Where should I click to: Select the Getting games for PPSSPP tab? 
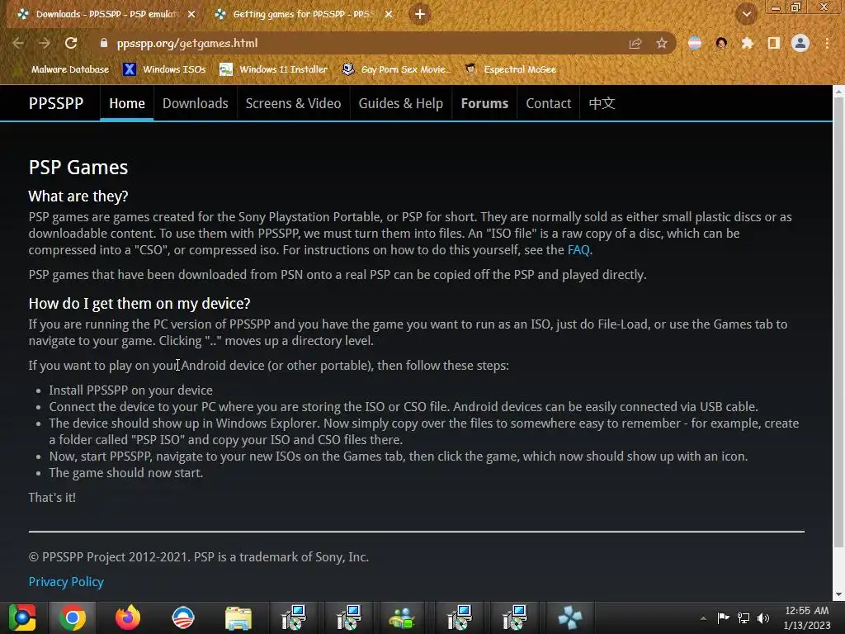point(303,14)
